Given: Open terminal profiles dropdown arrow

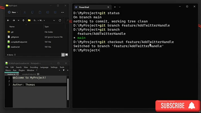Looking at the screenshot, I should click(x=120, y=7).
